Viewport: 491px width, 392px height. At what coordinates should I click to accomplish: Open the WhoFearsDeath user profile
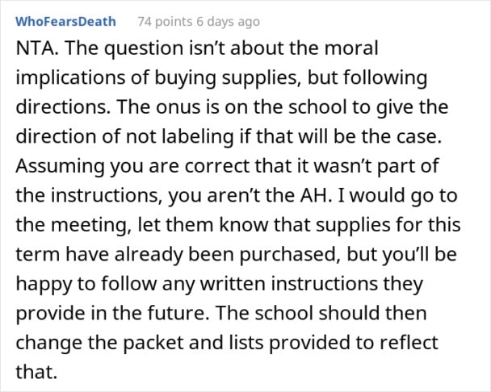coord(65,22)
